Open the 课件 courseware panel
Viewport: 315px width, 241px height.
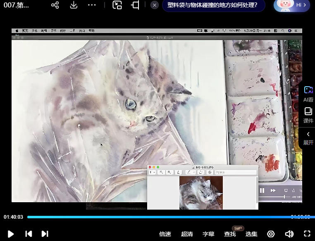coord(308,115)
